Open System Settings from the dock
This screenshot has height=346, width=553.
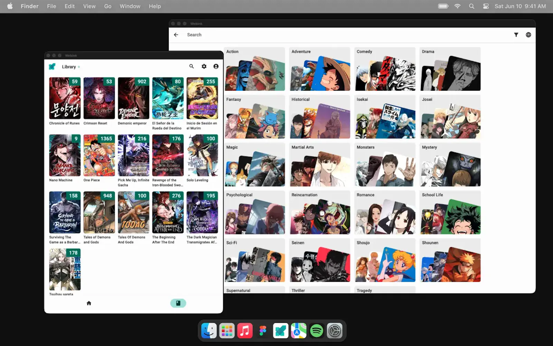(x=335, y=331)
